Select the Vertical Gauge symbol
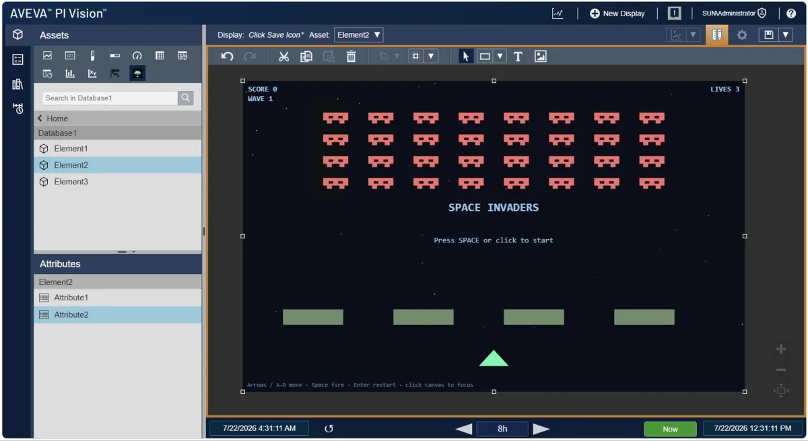 point(92,56)
